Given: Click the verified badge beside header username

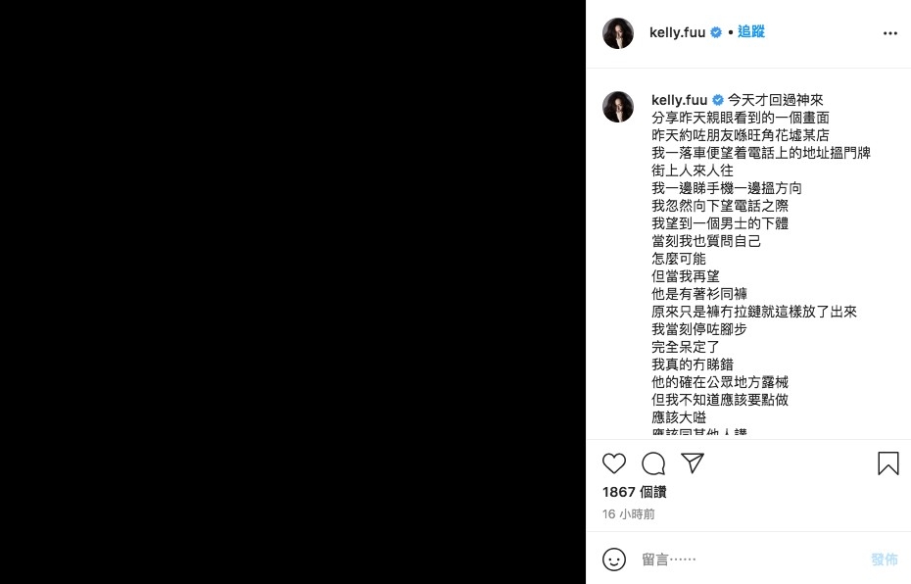Looking at the screenshot, I should [716, 32].
